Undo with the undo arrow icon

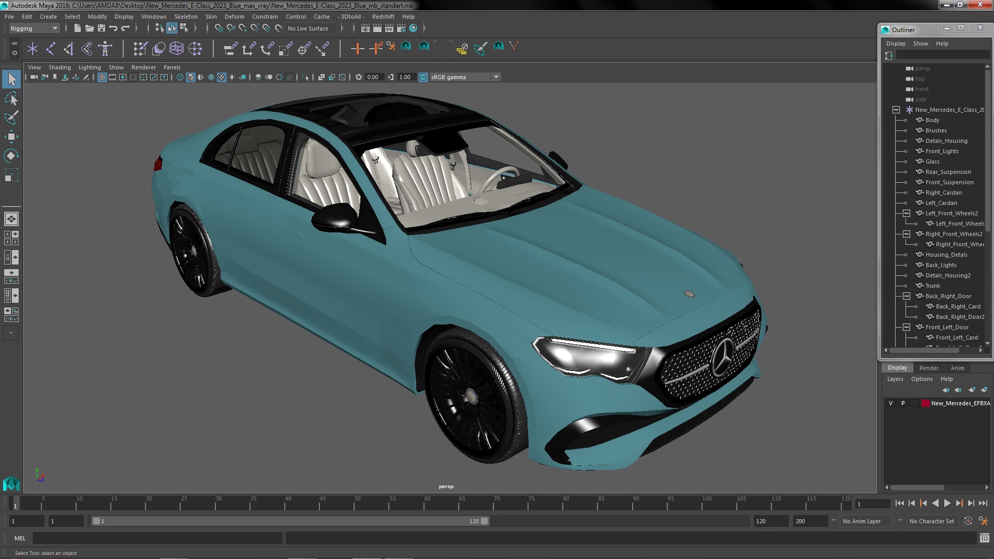(113, 28)
